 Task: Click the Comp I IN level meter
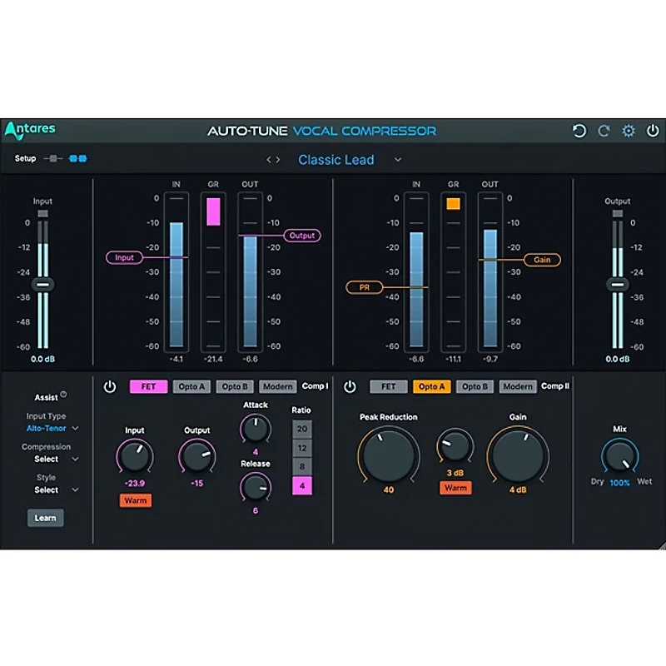(x=176, y=272)
